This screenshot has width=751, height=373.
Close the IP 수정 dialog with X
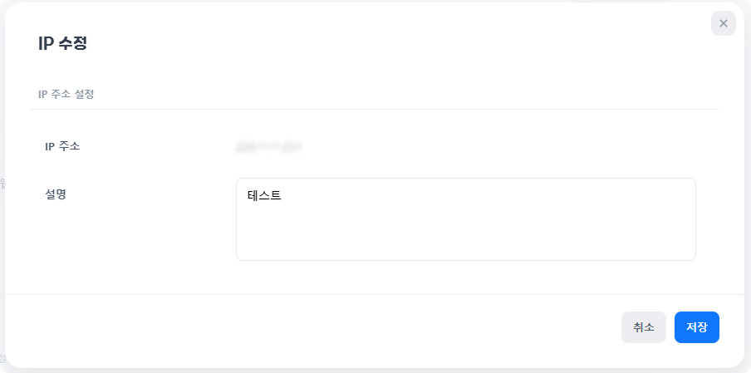tap(723, 23)
